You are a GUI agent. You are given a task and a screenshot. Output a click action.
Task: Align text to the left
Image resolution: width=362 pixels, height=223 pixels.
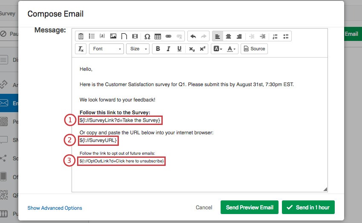pos(218,36)
